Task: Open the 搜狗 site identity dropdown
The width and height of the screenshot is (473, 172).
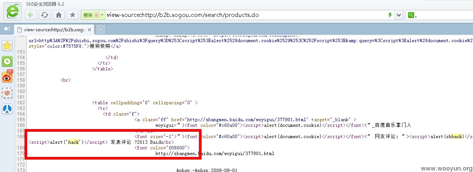Action: [x=93, y=15]
